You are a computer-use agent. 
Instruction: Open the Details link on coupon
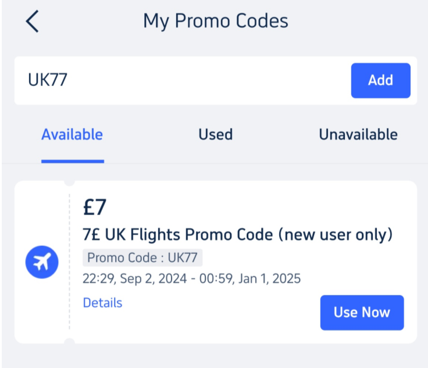click(x=103, y=303)
